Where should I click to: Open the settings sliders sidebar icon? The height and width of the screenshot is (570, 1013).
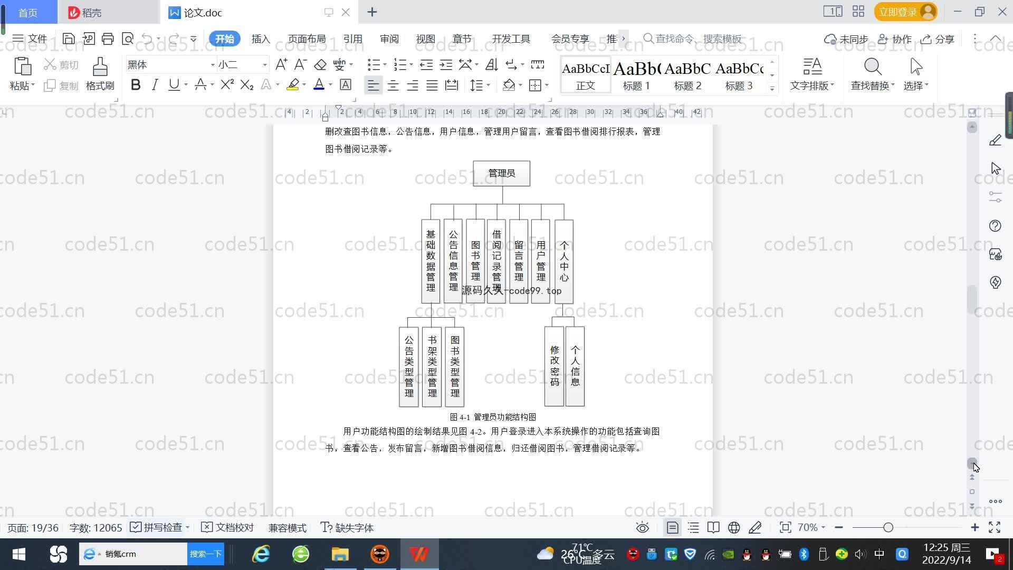coord(995,197)
